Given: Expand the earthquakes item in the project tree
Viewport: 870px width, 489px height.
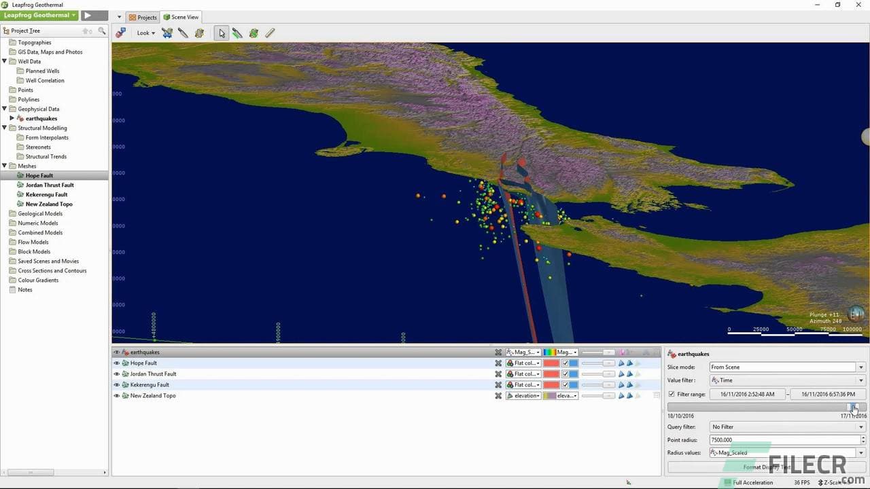Looking at the screenshot, I should [x=12, y=118].
